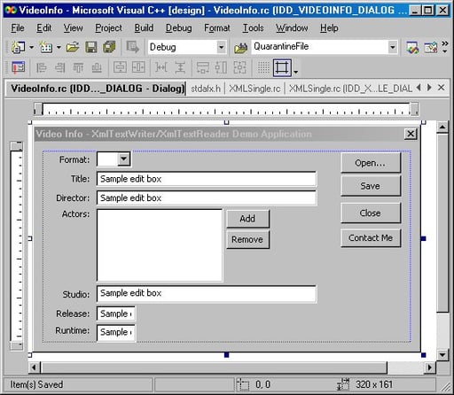Click the vertical scrollbar down arrow
454x395 pixels.
(442, 354)
